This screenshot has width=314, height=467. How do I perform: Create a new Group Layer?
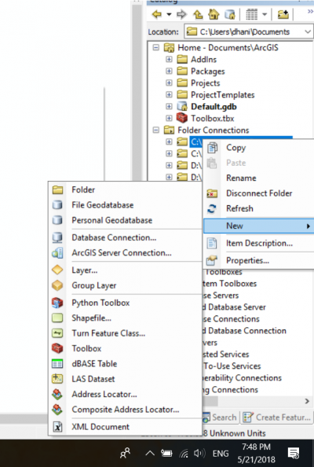[125, 285]
